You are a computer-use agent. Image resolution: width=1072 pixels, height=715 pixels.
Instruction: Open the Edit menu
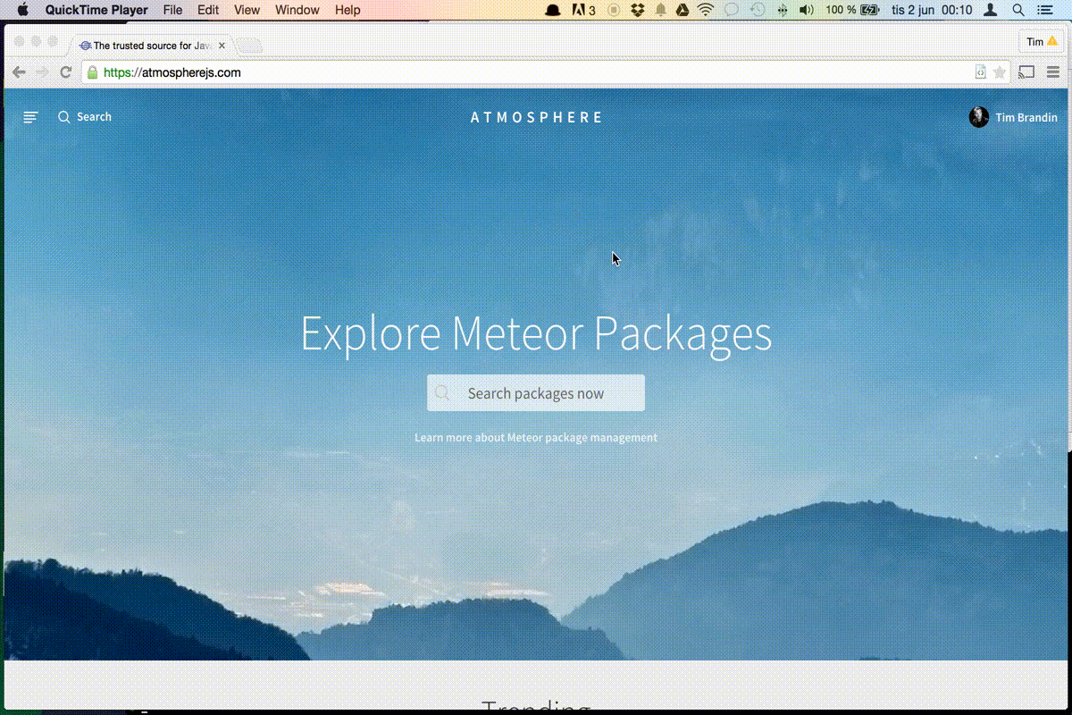pos(208,10)
